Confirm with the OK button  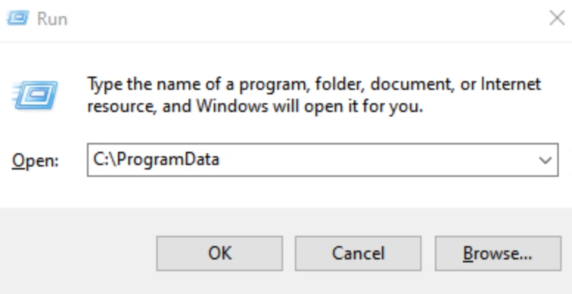click(x=220, y=253)
